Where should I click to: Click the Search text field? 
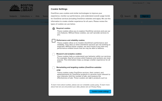pyautogui.click(x=127, y=16)
